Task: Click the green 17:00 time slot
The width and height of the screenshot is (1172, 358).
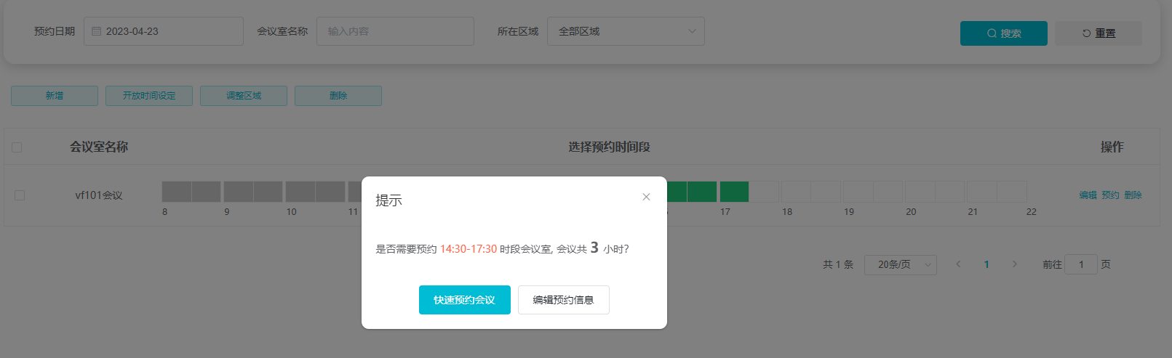Action: [734, 192]
